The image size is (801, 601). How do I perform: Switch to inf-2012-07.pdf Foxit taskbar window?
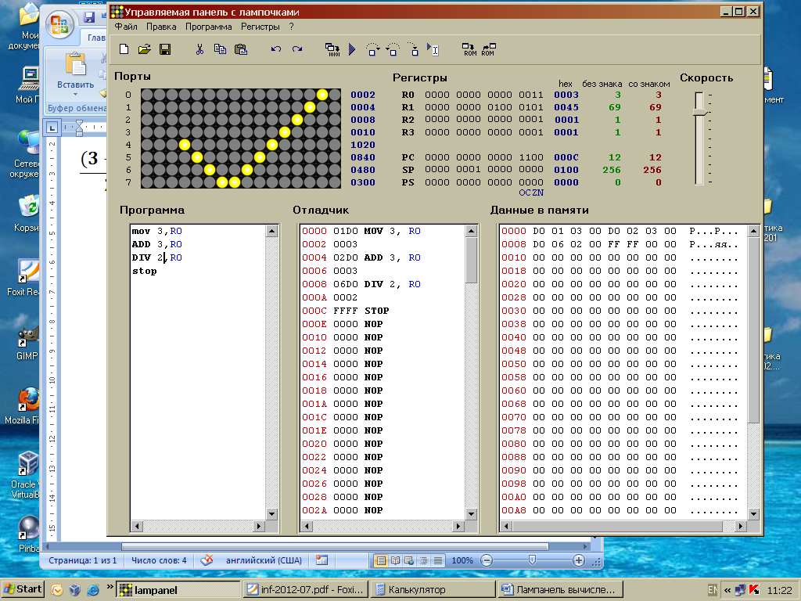point(305,590)
